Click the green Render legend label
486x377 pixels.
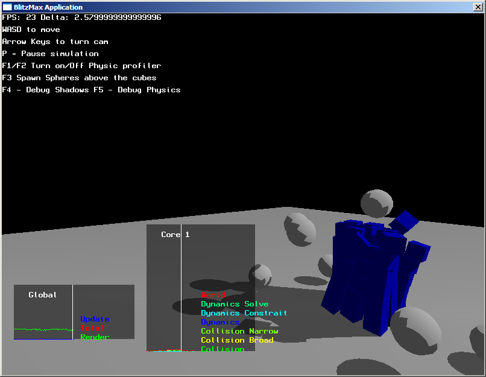tap(95, 337)
